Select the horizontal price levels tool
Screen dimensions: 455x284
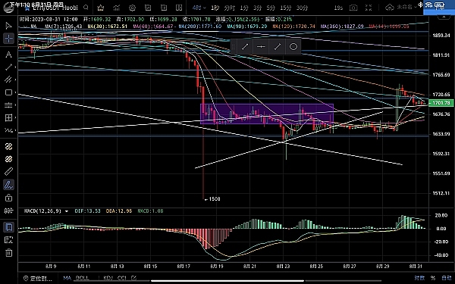point(8,105)
